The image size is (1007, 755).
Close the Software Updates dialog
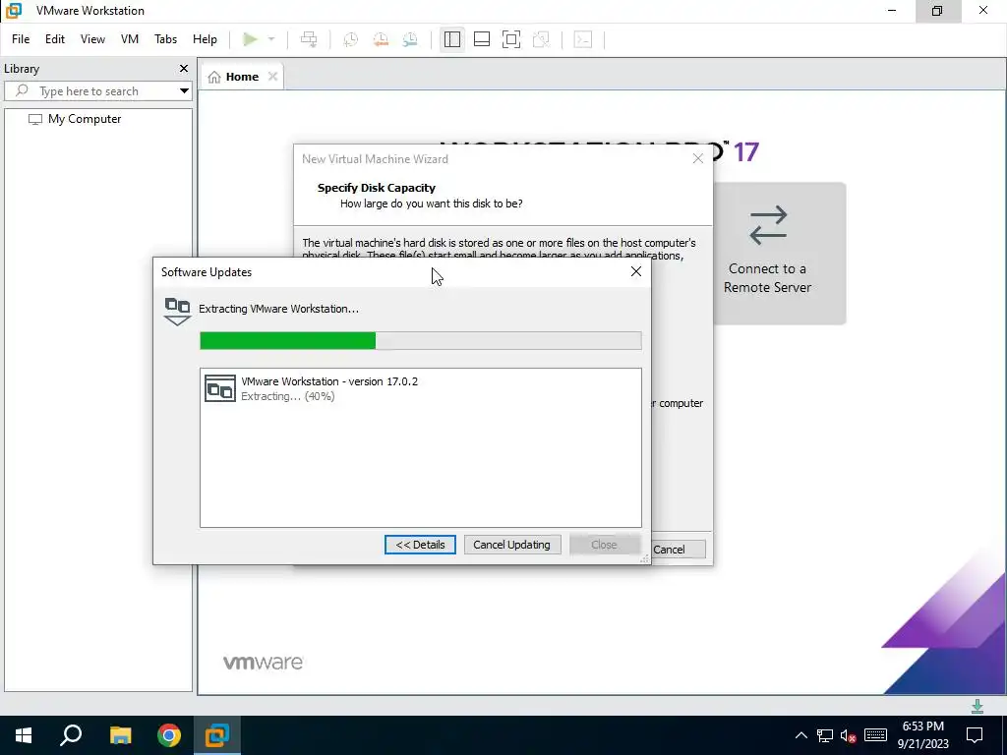(x=636, y=271)
